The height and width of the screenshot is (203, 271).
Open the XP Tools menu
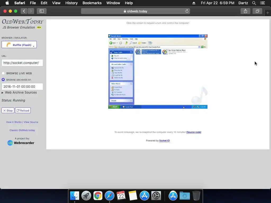pyautogui.click(x=131, y=39)
